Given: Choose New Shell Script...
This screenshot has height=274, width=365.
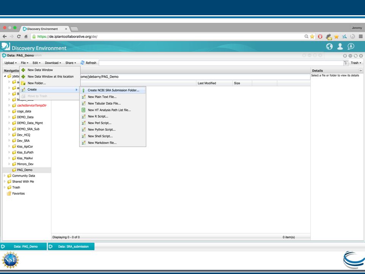Looking at the screenshot, I should 113,136.
